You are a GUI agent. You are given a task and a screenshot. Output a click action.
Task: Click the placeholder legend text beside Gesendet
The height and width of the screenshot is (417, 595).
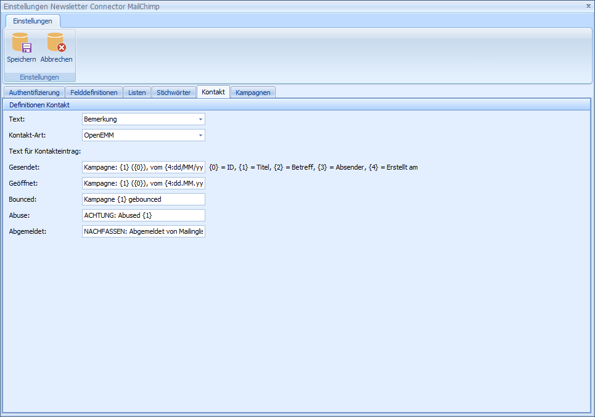(313, 167)
